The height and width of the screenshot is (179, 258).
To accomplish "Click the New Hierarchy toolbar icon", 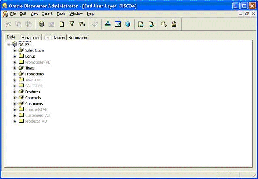I will 108,24.
